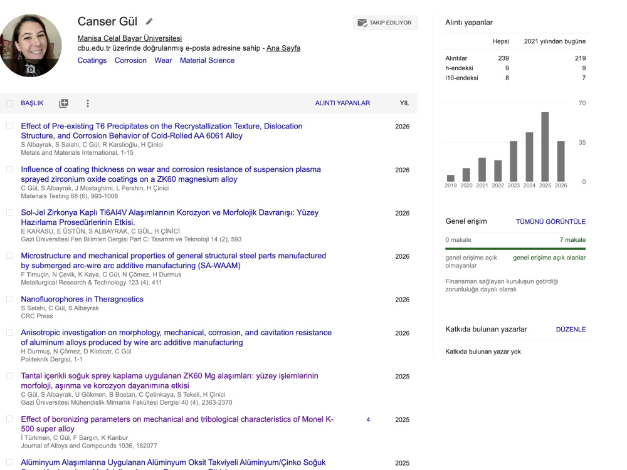The image size is (627, 470).
Task: Click the 2023 citation bar in chart
Action: [x=514, y=162]
